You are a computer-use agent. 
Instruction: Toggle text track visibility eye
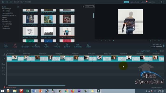point(5,68)
